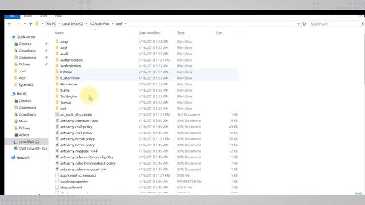This screenshot has height=205, width=365.
Task: Refresh the conf folder view
Action: pos(304,24)
